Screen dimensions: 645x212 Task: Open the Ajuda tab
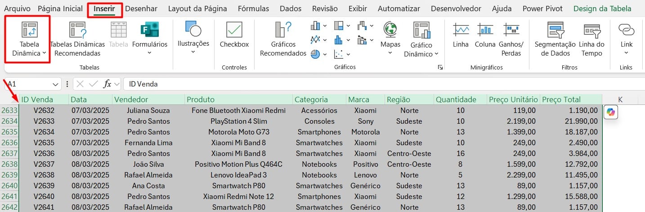(x=502, y=9)
